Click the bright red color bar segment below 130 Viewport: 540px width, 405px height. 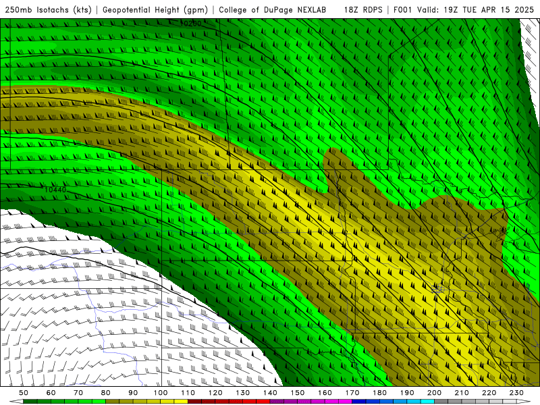[x=249, y=401]
